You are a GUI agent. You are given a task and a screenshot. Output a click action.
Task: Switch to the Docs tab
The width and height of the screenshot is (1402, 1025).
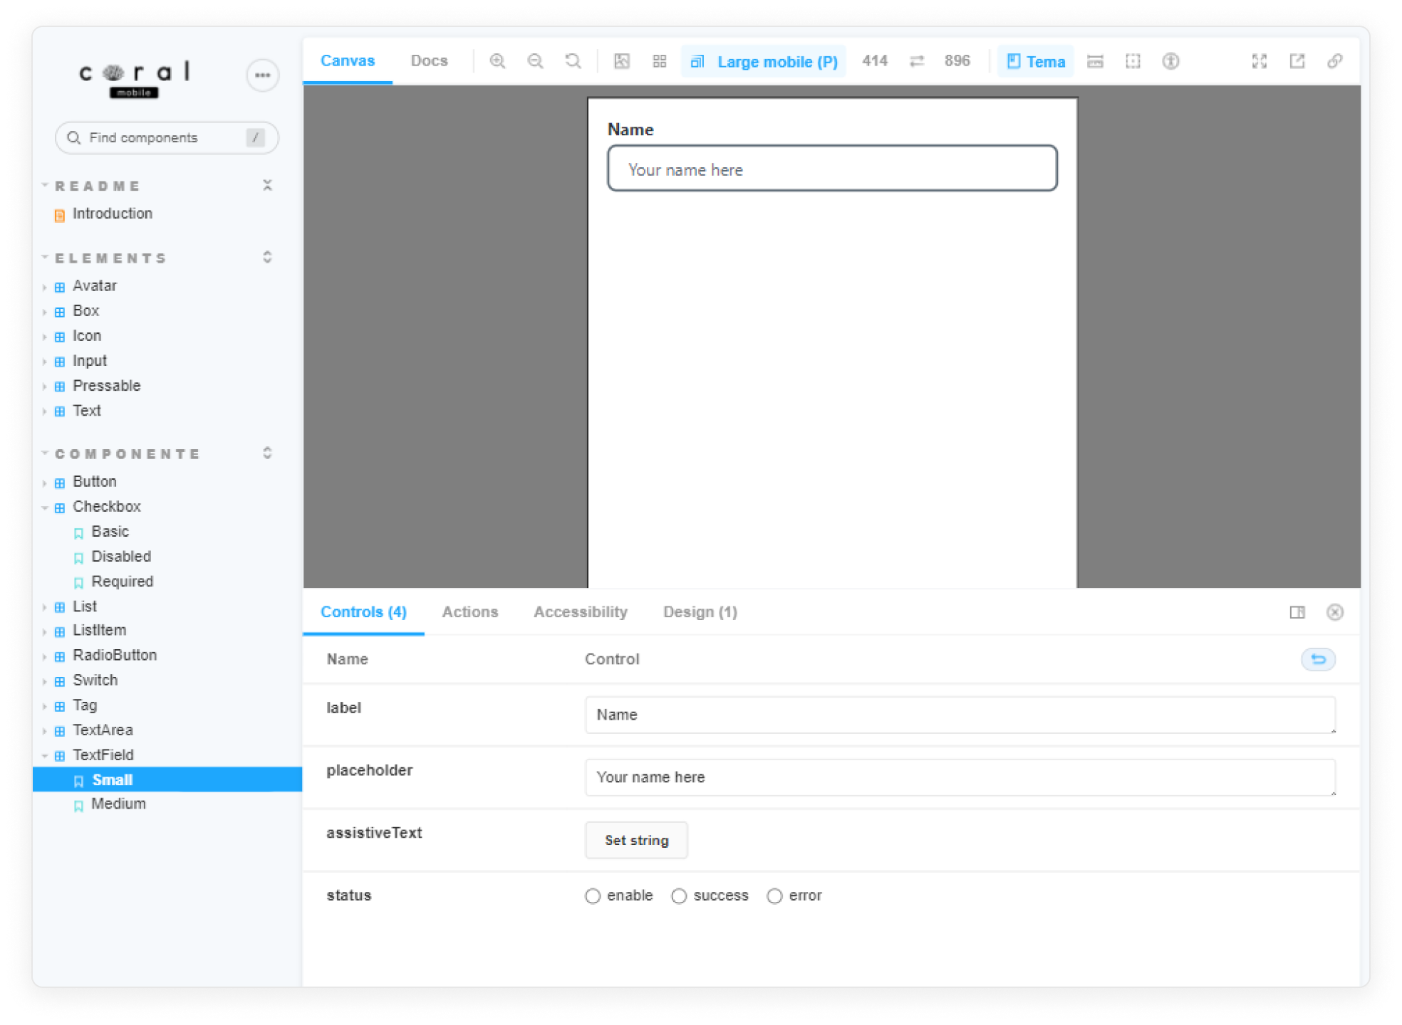click(x=429, y=61)
